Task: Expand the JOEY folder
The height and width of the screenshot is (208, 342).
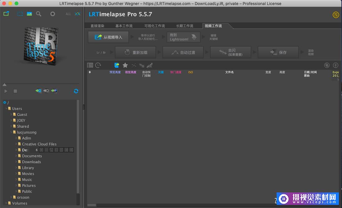Action: tap(11, 120)
